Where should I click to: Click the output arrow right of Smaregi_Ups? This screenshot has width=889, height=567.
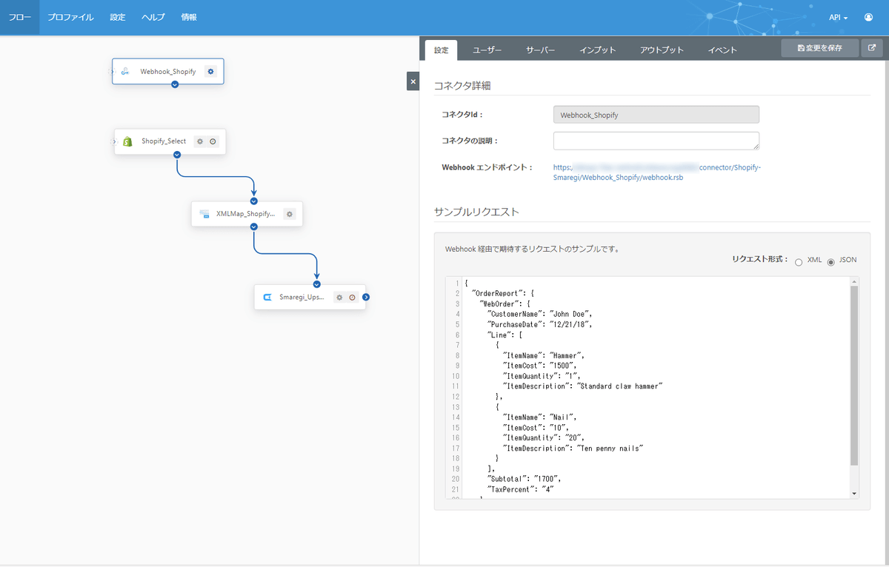click(366, 298)
